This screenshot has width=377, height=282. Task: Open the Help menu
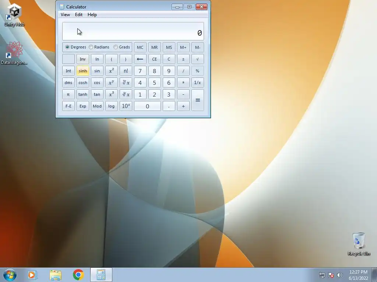[92, 15]
